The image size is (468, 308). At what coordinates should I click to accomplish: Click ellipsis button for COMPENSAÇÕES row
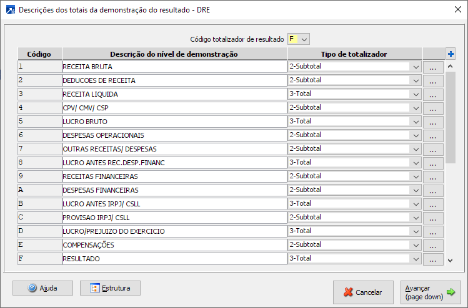pyautogui.click(x=432, y=245)
